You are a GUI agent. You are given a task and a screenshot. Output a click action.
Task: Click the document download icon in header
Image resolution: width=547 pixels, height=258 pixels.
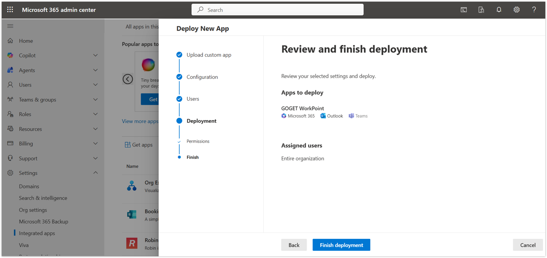(x=481, y=10)
